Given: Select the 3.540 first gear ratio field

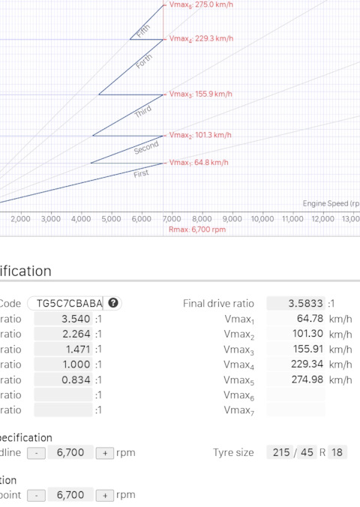Looking at the screenshot, I should [x=64, y=319].
